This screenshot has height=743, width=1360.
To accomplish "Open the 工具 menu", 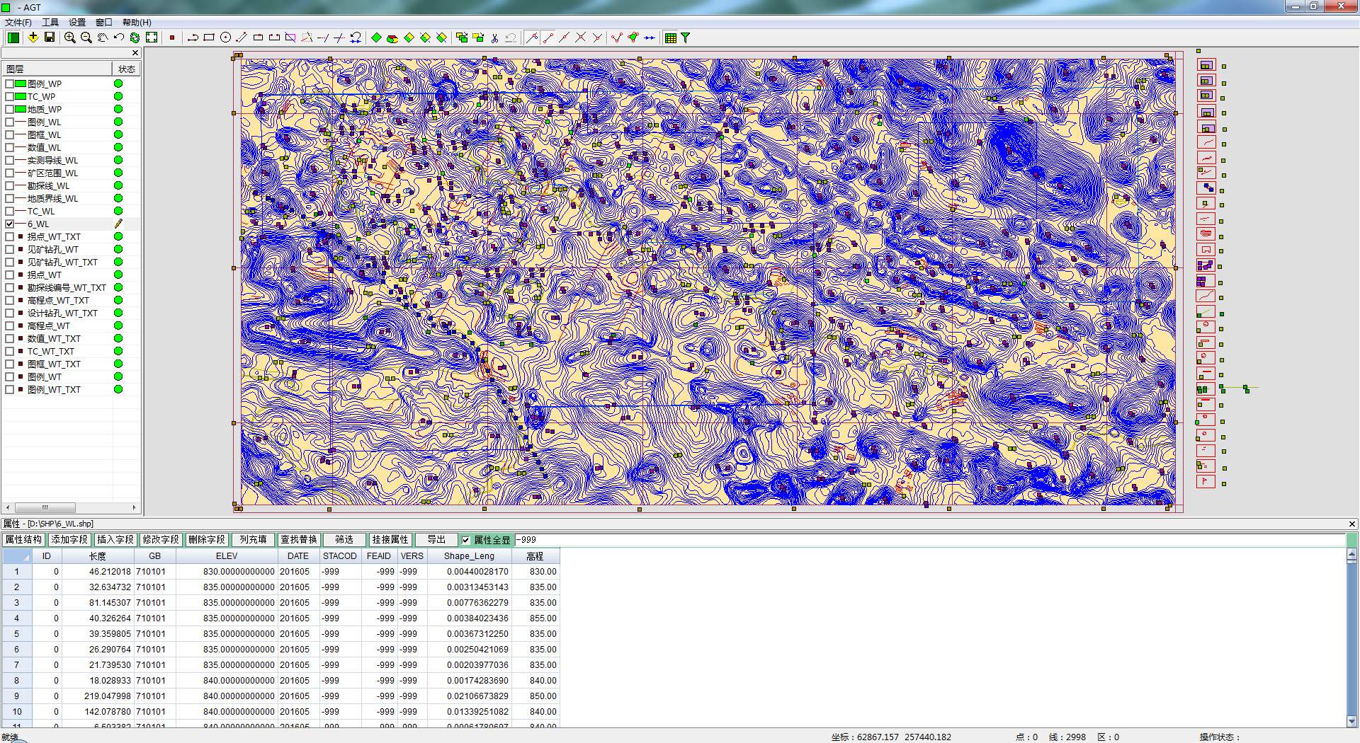I will (x=50, y=22).
